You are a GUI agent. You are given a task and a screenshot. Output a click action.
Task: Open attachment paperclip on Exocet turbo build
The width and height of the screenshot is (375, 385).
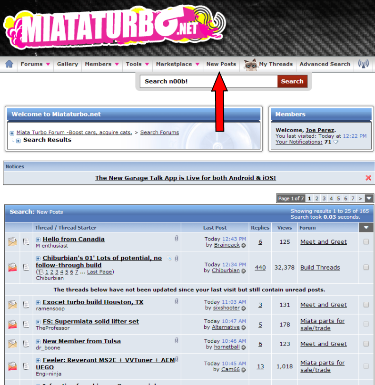[176, 301]
